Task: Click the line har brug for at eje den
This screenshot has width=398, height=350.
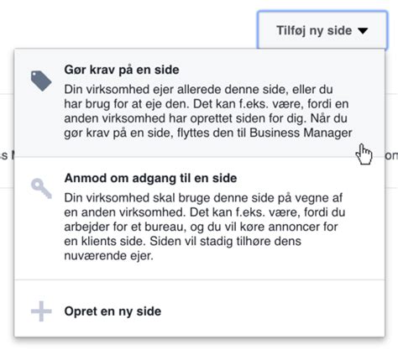Action: [207, 104]
